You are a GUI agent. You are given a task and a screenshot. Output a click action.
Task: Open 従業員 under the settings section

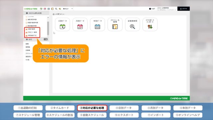coord(28,50)
